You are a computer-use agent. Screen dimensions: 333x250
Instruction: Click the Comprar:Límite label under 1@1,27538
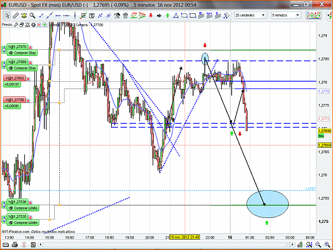pyautogui.click(x=23, y=208)
